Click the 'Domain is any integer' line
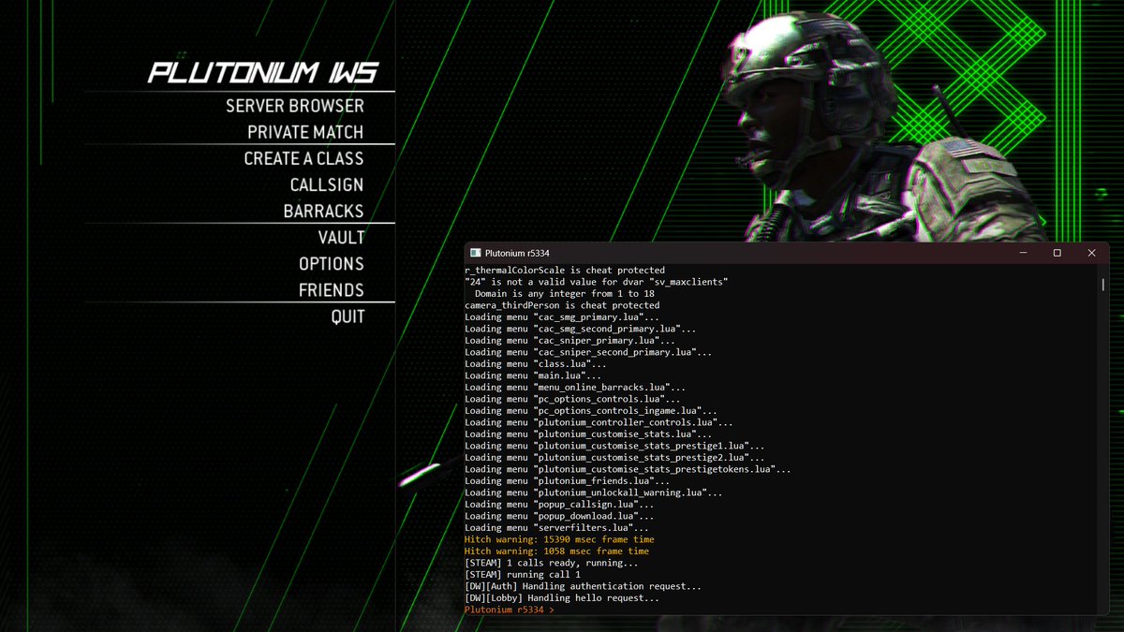Image resolution: width=1124 pixels, height=632 pixels. click(x=565, y=294)
